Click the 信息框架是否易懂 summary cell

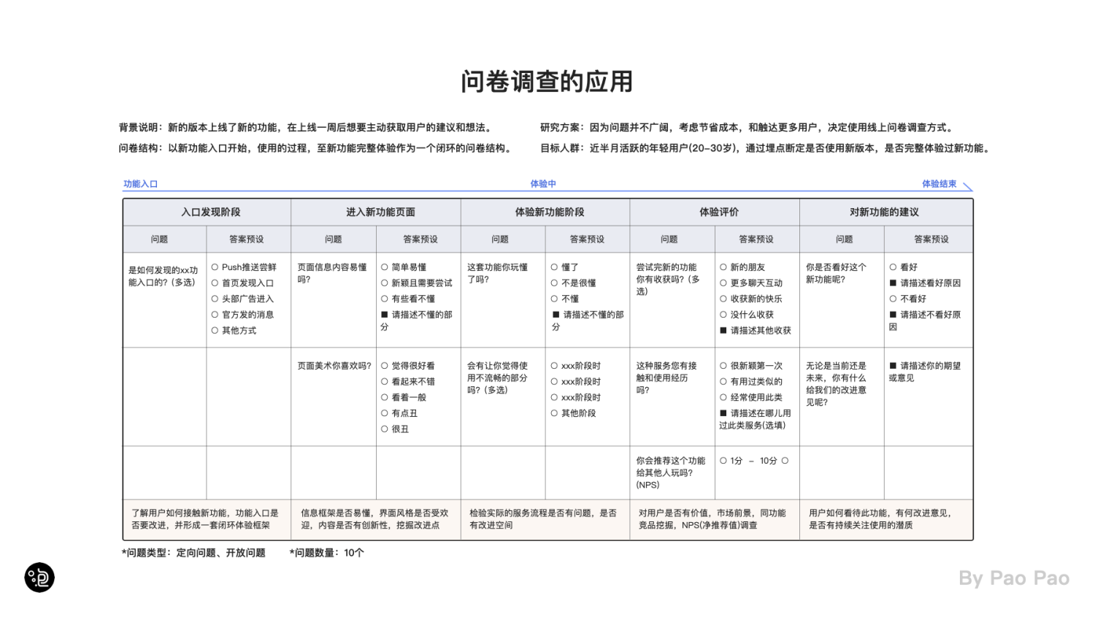click(x=374, y=519)
